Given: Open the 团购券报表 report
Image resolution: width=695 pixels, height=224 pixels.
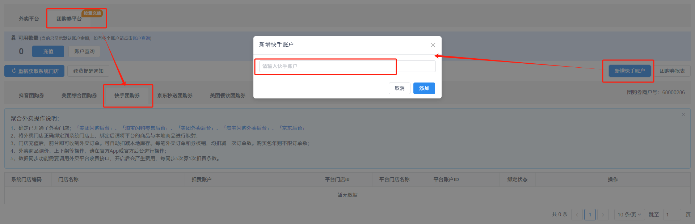Looking at the screenshot, I should [672, 71].
